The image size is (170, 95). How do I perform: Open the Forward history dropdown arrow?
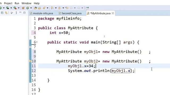click(x=82, y=8)
